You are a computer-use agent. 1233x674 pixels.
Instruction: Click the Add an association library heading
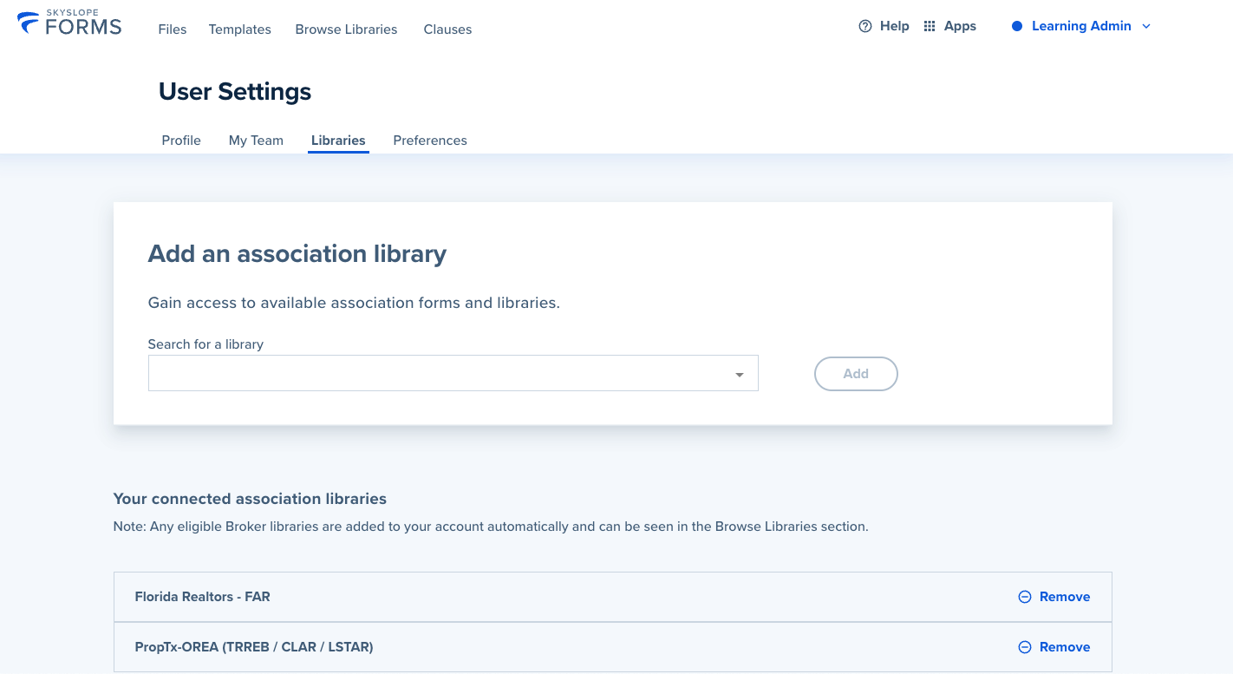click(297, 254)
